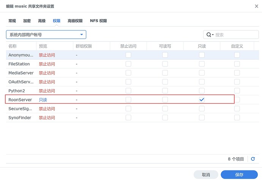Check 可读写 for SecureSig row
The image size is (262, 180).
(165, 109)
